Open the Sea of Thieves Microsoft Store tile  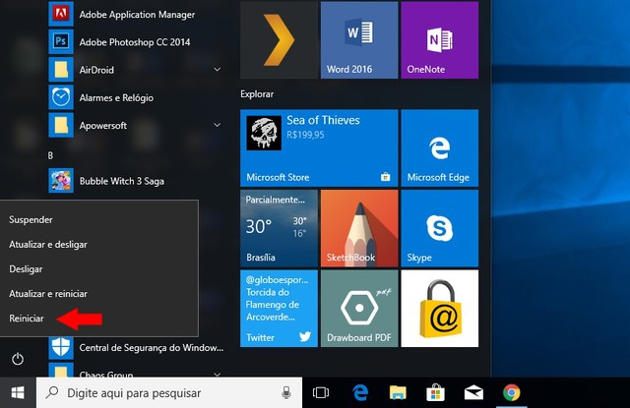click(x=319, y=148)
